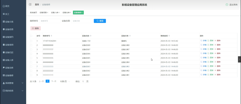Image resolution: width=241 pixels, height=104 pixels.
Task: Check the box for row 2222222222
Action: pos(31,71)
